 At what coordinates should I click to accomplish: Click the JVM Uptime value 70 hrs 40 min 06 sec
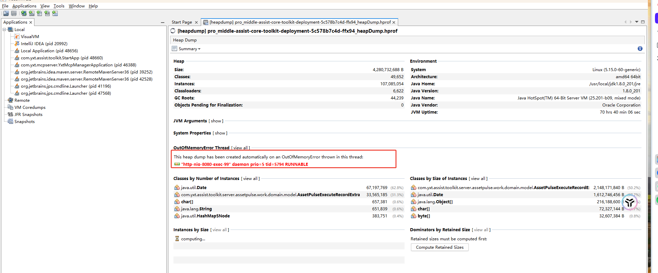[620, 112]
